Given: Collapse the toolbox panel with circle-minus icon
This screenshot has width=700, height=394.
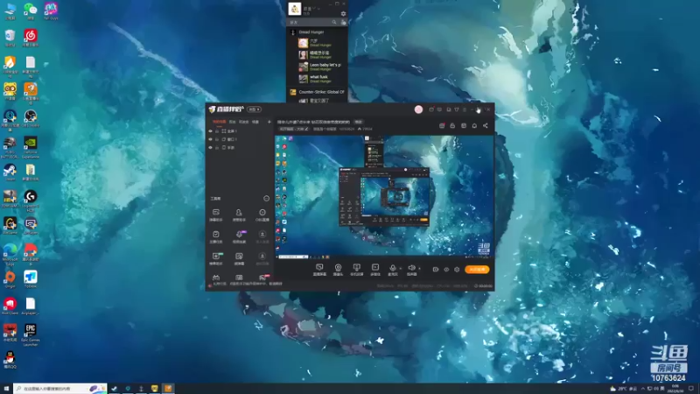Looking at the screenshot, I should [x=267, y=199].
